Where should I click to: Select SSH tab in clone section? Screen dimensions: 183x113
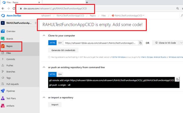pos(60,43)
